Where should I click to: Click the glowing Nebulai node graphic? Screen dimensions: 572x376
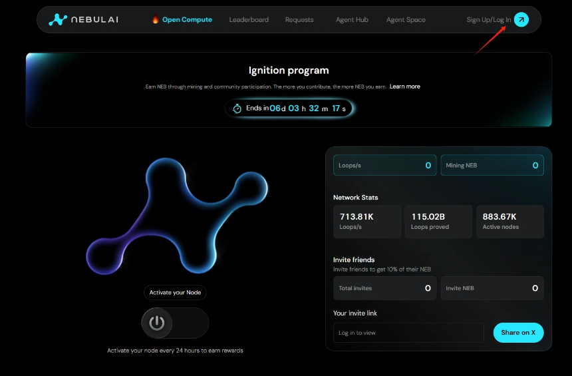point(177,216)
